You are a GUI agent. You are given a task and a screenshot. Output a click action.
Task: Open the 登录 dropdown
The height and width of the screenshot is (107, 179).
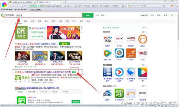tap(166, 15)
